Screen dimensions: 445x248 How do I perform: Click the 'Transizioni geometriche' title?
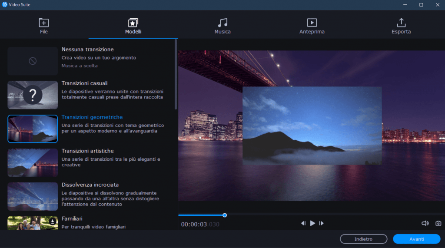click(x=92, y=117)
